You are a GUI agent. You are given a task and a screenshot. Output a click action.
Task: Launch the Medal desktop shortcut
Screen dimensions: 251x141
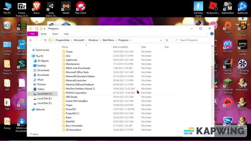pos(66,8)
